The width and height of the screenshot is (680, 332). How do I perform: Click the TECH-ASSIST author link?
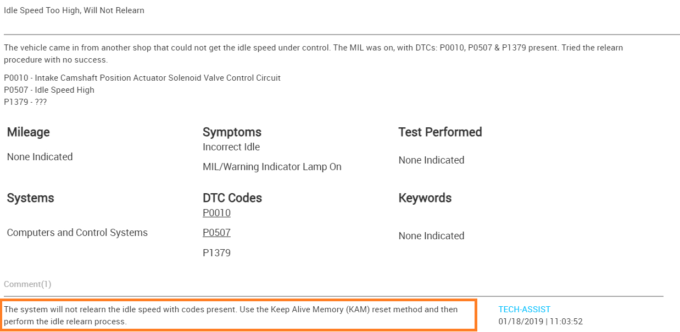pos(524,310)
